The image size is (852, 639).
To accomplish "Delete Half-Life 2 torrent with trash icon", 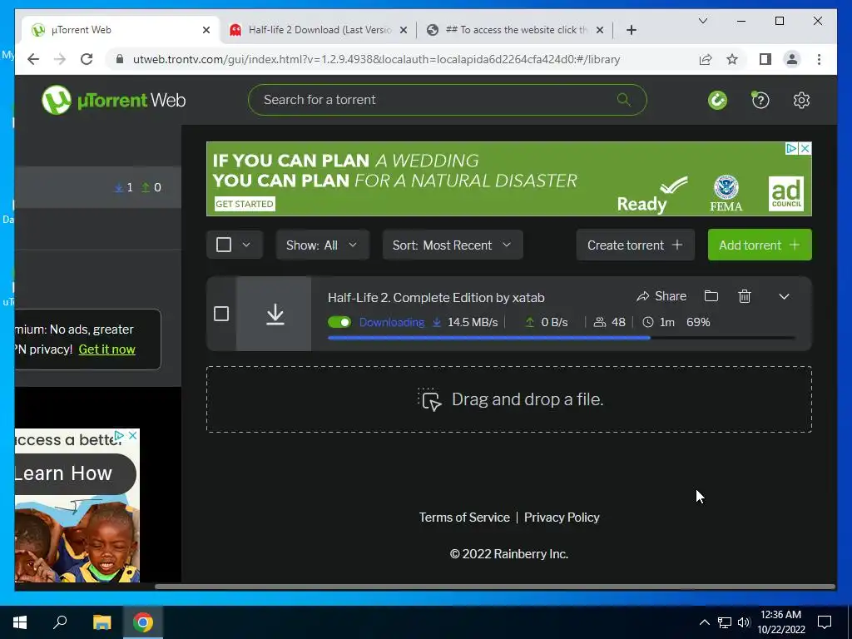I will tap(745, 296).
